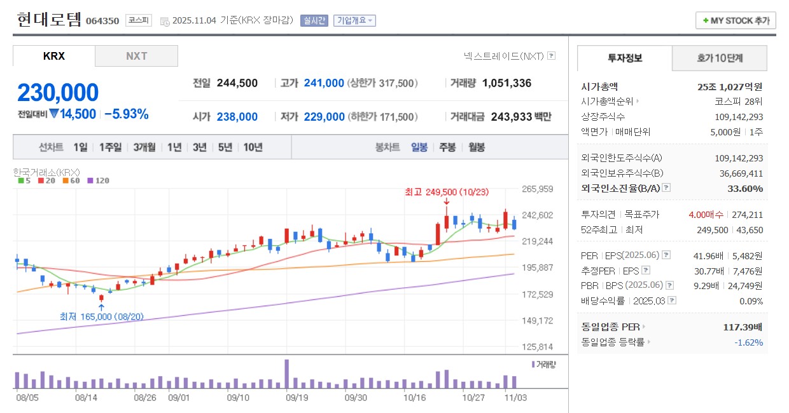Screen dimensions: 789x413
Task: Click the help icon beside 외국인소진율(B/A)
Action: coord(666,189)
